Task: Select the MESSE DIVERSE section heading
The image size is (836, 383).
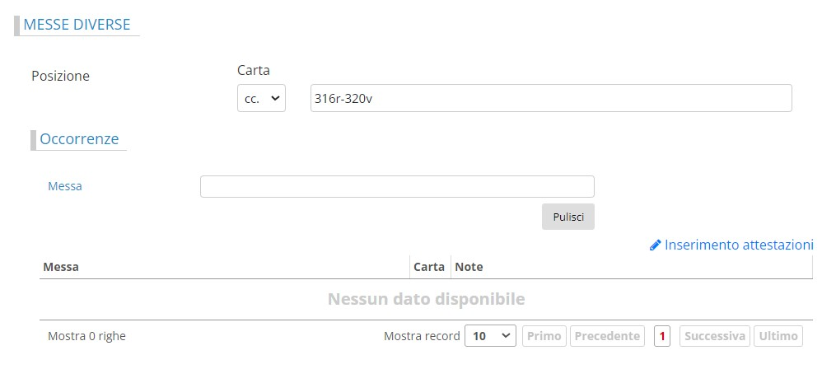Action: click(x=77, y=25)
